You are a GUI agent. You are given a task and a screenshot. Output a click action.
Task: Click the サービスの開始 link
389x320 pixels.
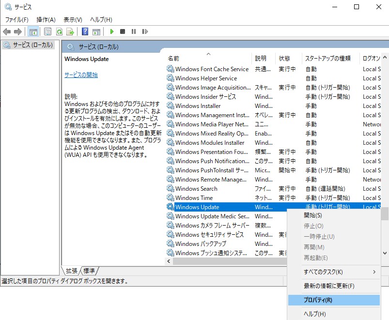pyautogui.click(x=81, y=75)
